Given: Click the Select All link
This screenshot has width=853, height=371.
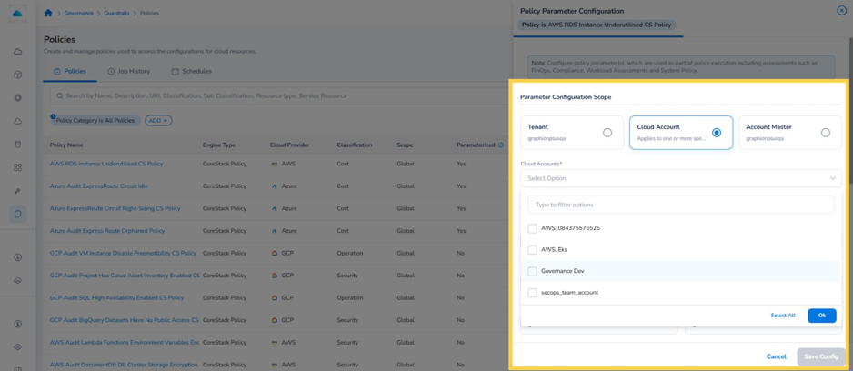Looking at the screenshot, I should click(783, 316).
